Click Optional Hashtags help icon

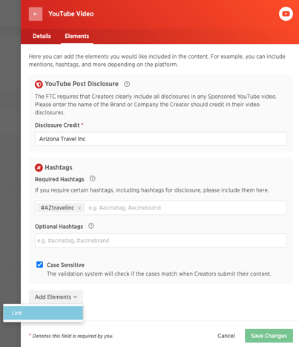coord(91,226)
